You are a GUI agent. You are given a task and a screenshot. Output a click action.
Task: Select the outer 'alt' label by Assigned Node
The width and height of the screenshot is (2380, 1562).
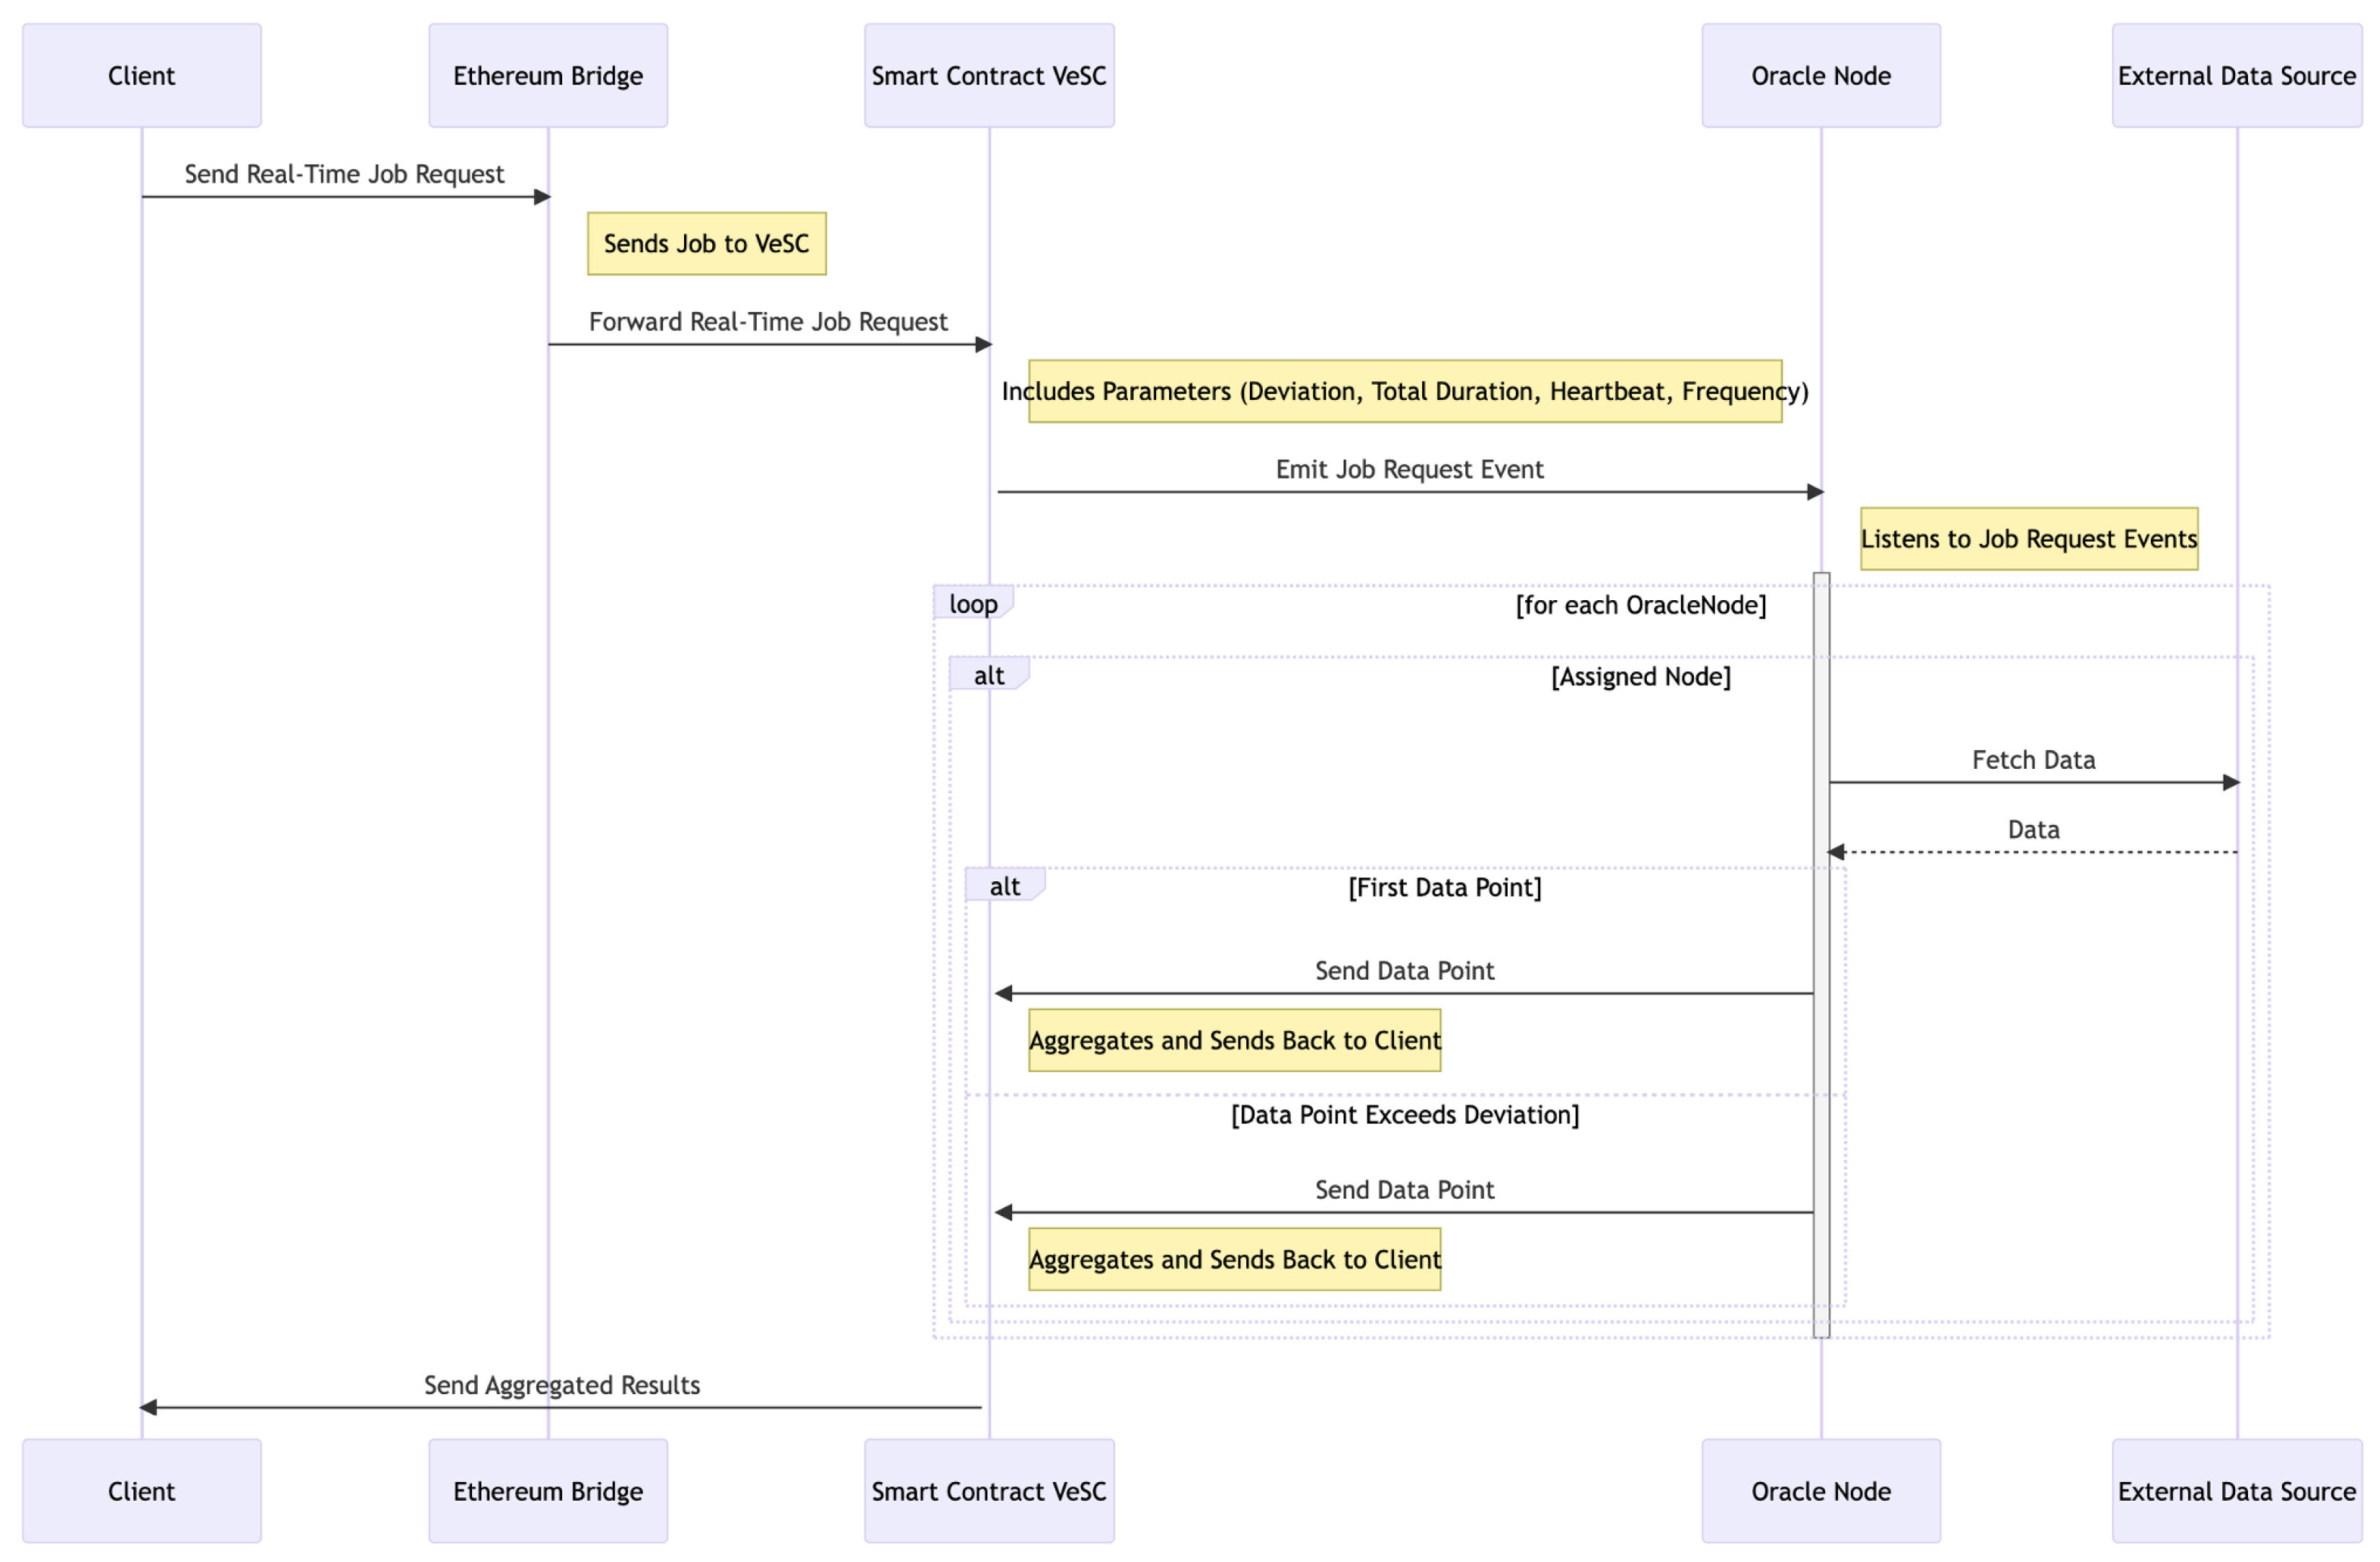[989, 677]
